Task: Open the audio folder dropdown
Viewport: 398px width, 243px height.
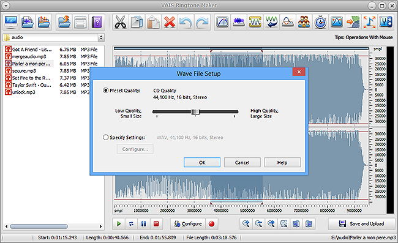Action: 101,37
